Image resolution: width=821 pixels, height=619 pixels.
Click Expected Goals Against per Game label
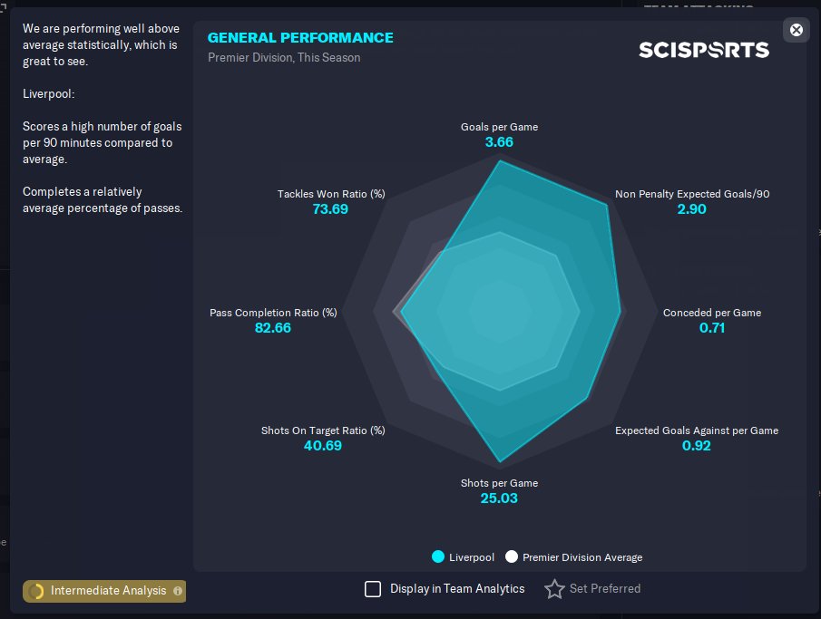pos(697,430)
